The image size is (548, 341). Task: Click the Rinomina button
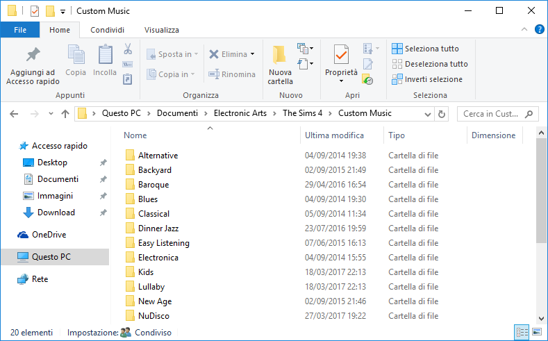click(232, 74)
